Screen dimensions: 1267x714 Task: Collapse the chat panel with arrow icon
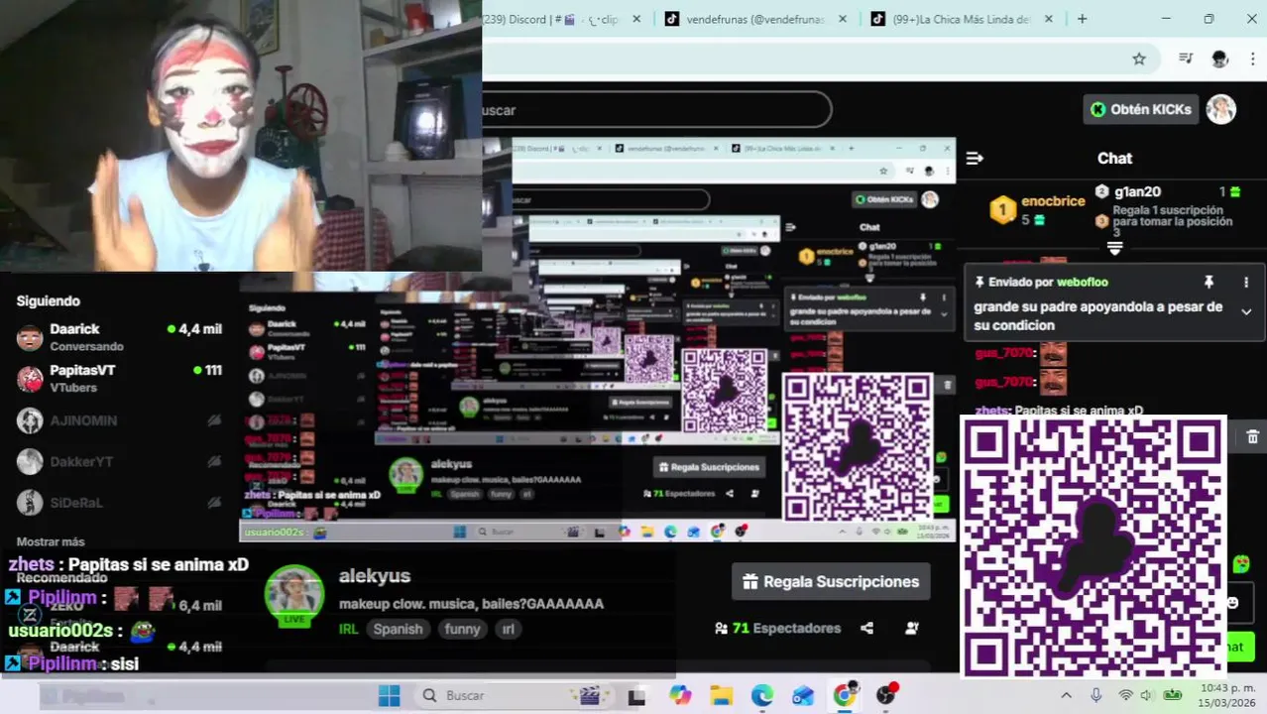[x=975, y=158]
